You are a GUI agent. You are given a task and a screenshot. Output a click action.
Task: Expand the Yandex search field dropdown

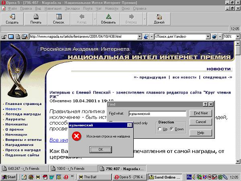[208, 37]
